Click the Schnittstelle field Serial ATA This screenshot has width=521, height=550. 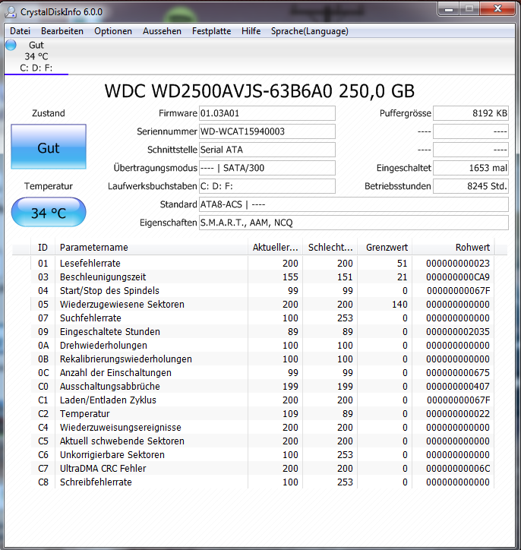pyautogui.click(x=267, y=150)
